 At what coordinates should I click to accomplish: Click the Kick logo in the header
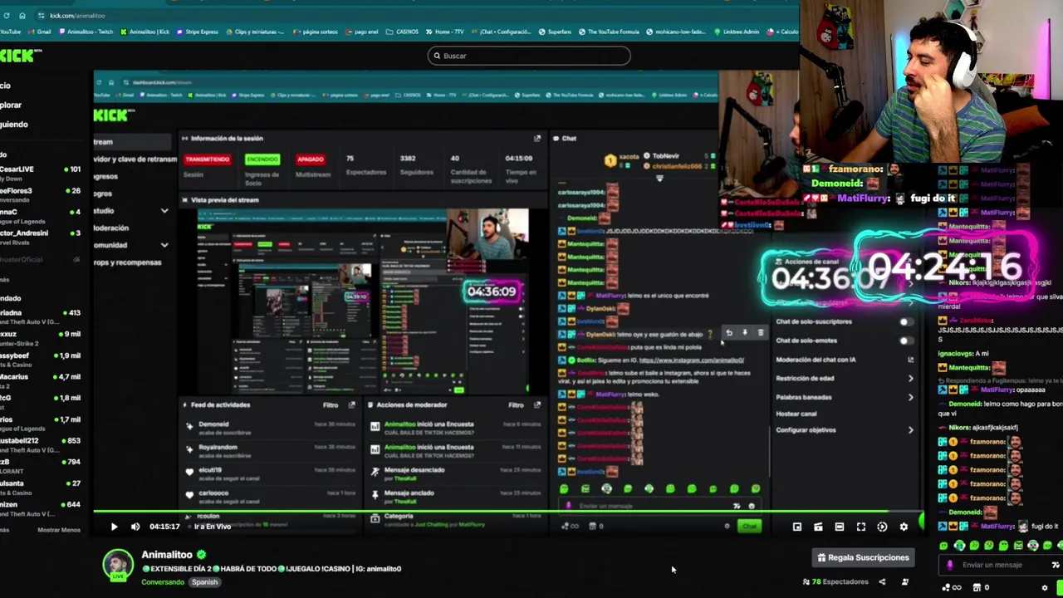click(x=20, y=56)
